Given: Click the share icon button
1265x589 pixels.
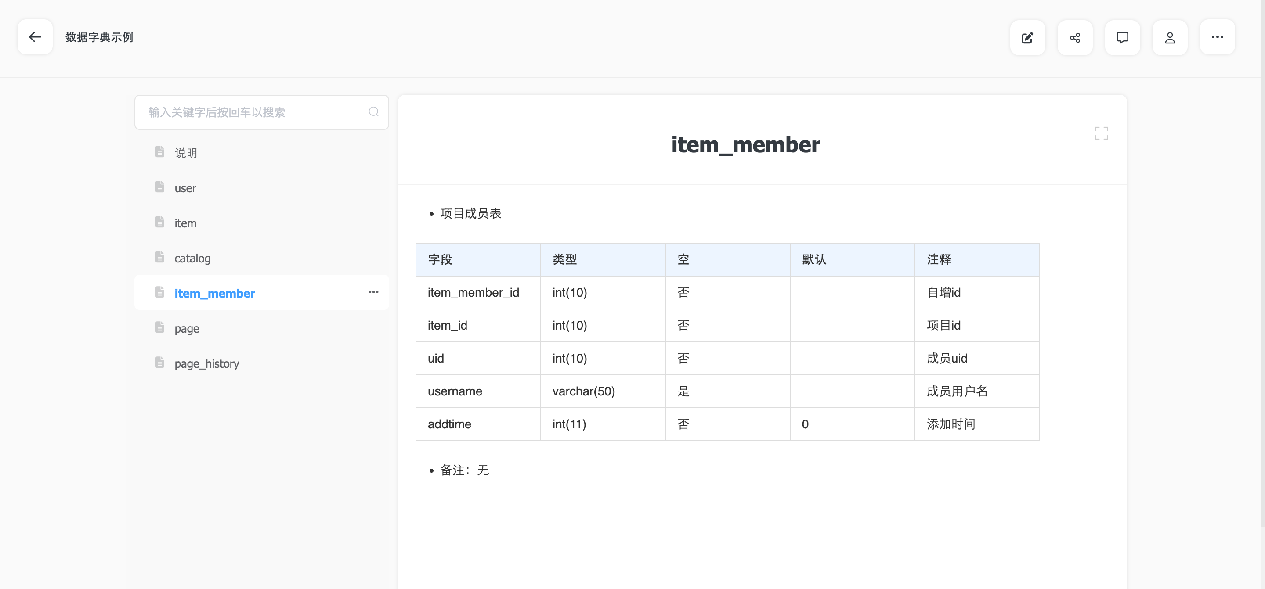Looking at the screenshot, I should pos(1075,38).
